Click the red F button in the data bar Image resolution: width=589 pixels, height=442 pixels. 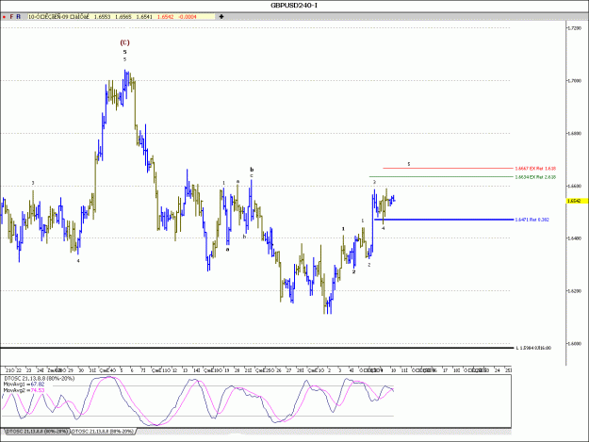11,17
